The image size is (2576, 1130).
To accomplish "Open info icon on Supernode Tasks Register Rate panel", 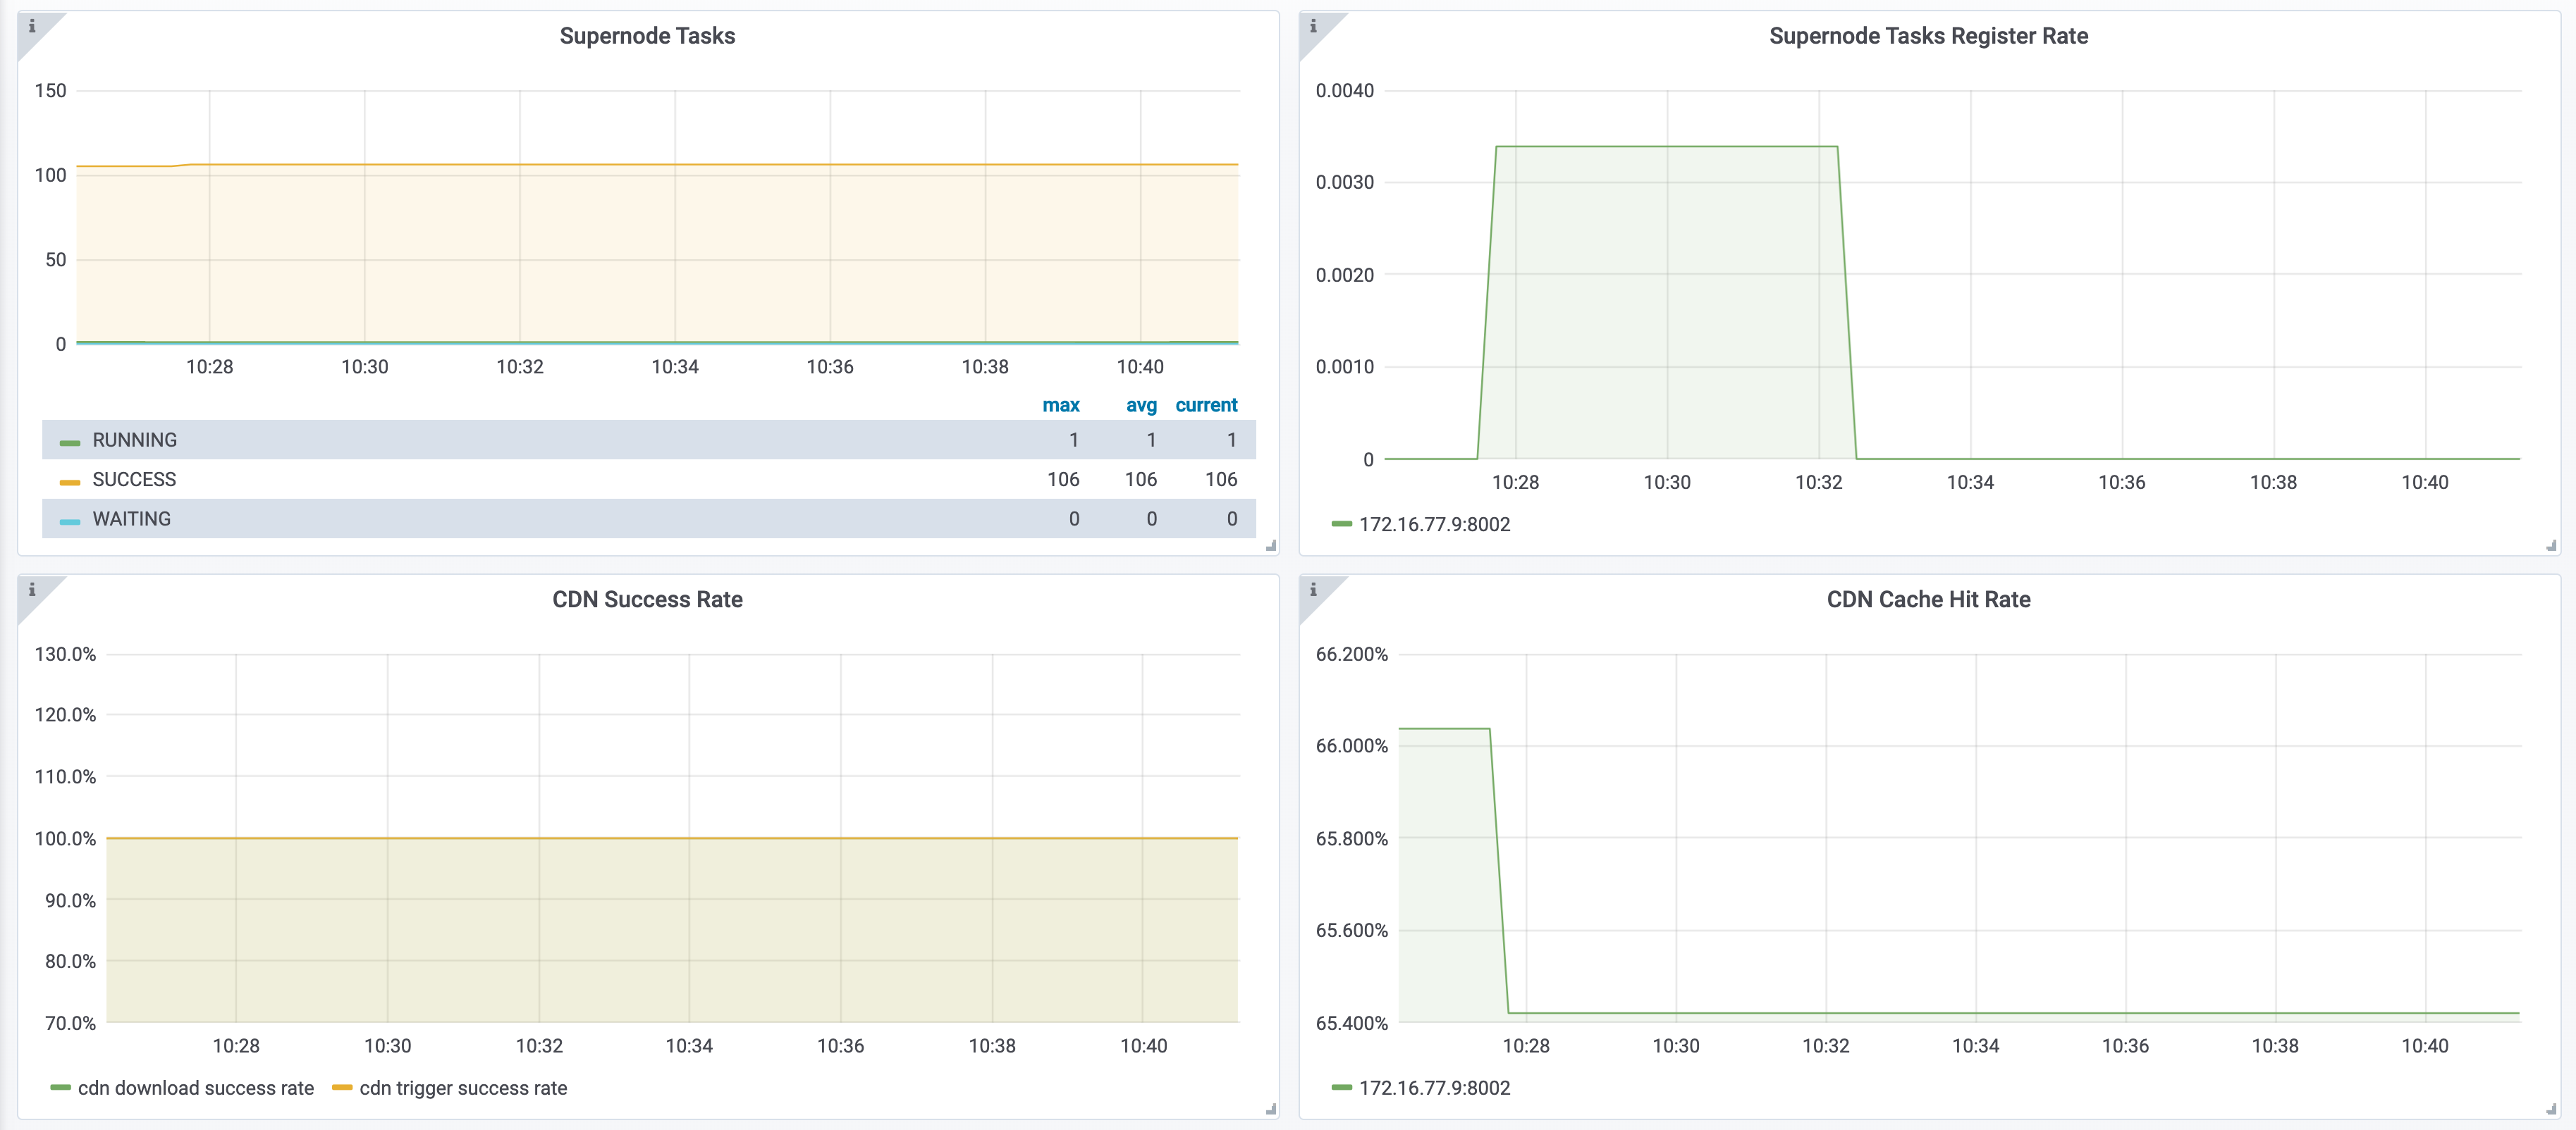I will click(x=1313, y=26).
